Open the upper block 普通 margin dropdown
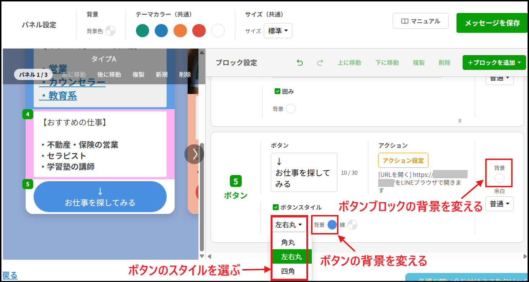 tap(499, 79)
